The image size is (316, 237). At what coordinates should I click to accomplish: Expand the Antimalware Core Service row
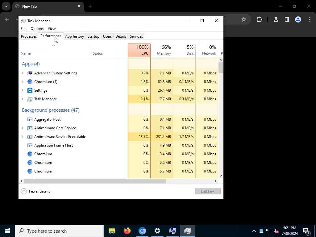tap(23, 128)
